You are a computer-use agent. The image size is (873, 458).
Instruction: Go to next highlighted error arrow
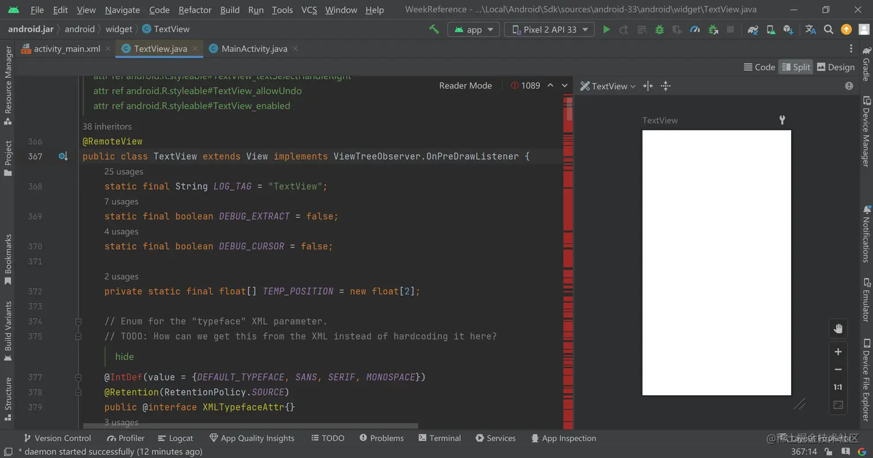coord(565,85)
